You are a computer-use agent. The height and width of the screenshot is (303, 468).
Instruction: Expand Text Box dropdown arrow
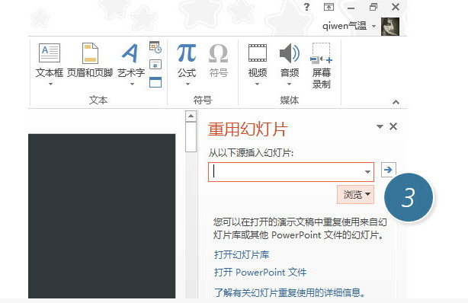(50, 84)
